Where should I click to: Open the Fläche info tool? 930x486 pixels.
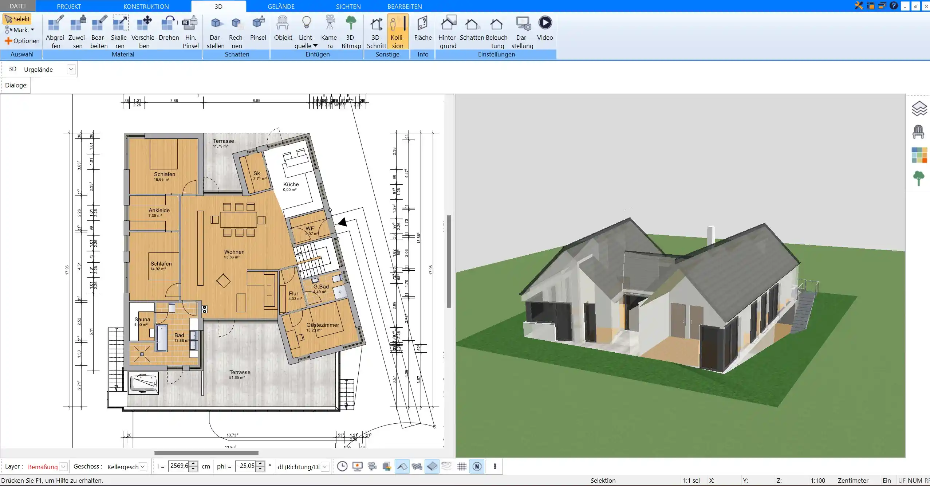(x=423, y=28)
